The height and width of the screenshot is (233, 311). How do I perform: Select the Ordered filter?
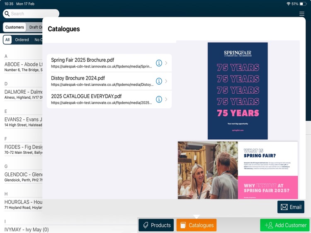22,40
